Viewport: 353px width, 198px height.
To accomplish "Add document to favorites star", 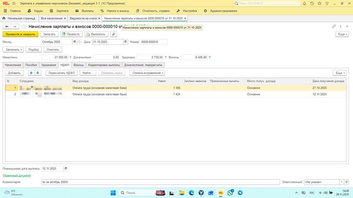I will (24, 26).
